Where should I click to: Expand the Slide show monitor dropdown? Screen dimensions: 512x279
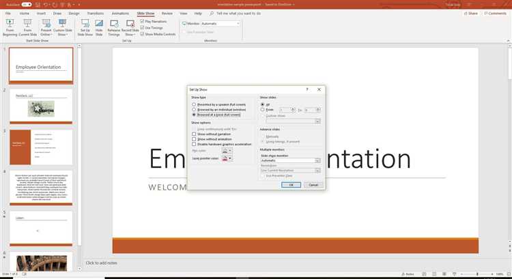pos(317,160)
